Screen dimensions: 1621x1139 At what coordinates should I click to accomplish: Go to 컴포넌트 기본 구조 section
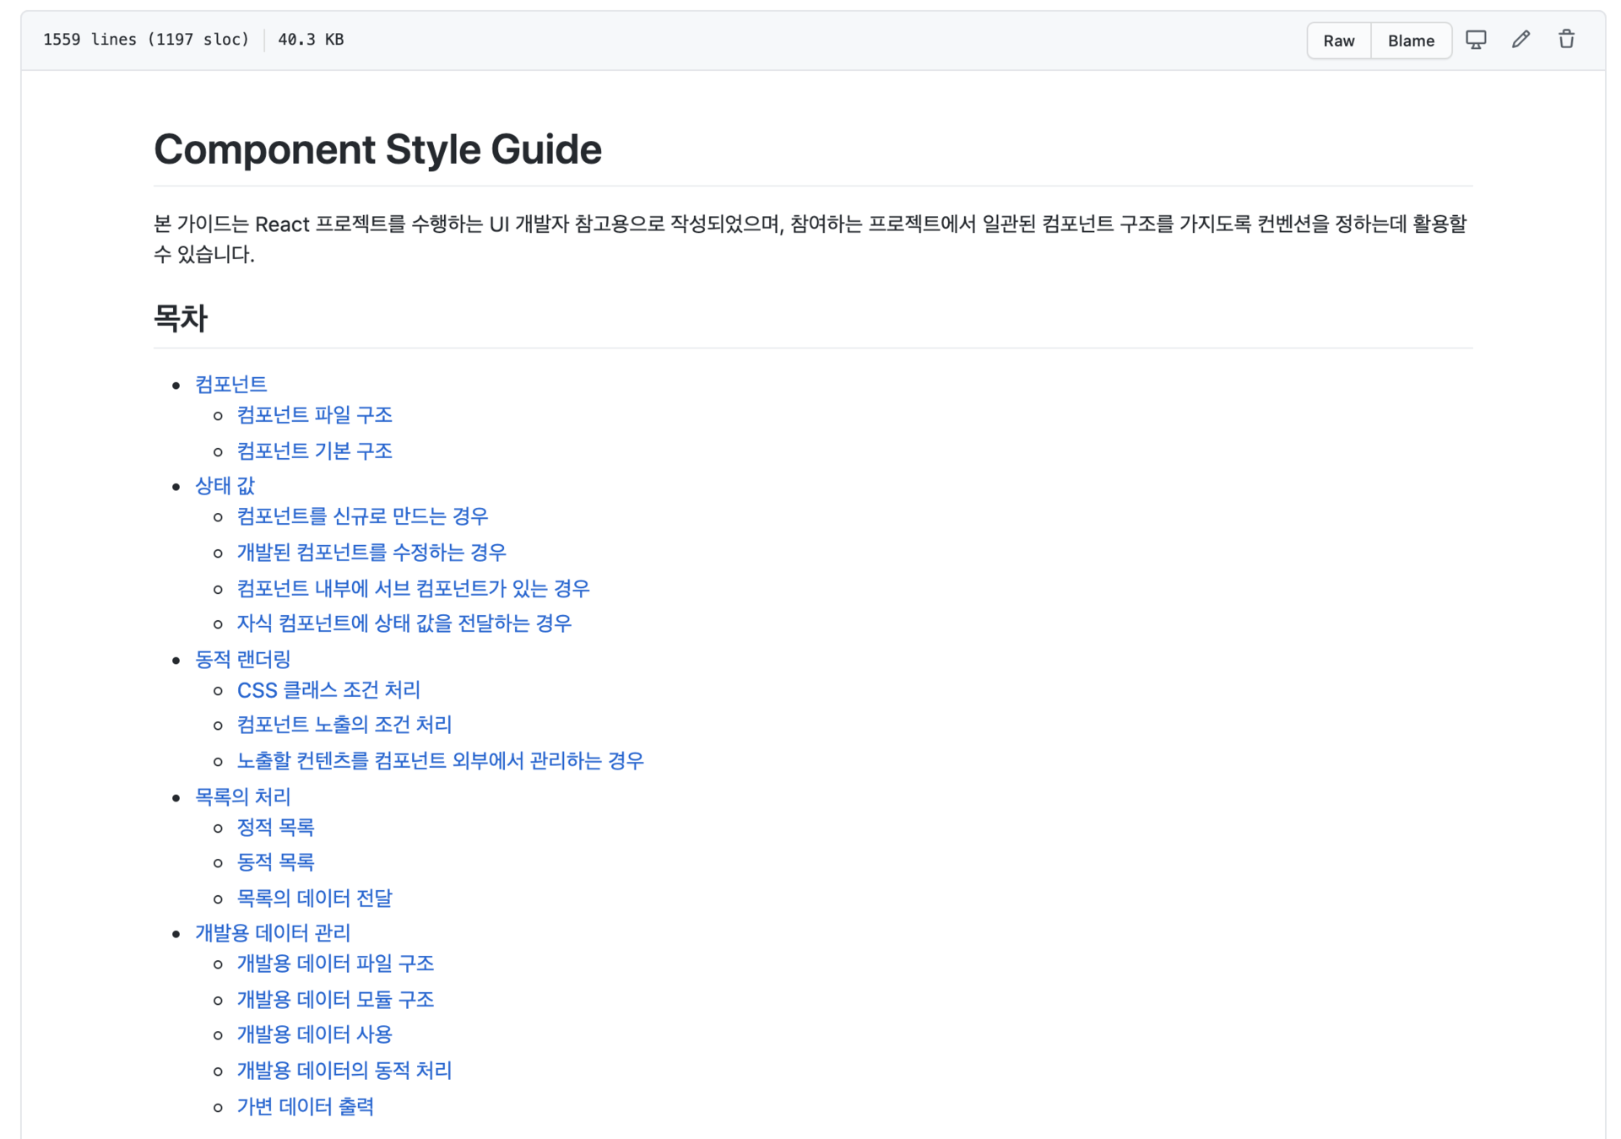(314, 451)
